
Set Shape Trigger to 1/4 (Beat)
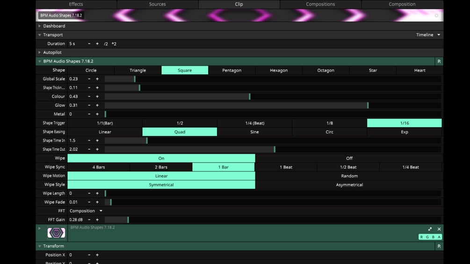[x=254, y=123]
